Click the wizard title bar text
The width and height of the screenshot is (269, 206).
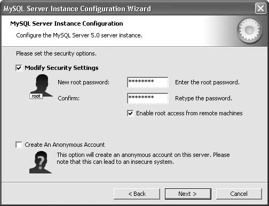[77, 9]
